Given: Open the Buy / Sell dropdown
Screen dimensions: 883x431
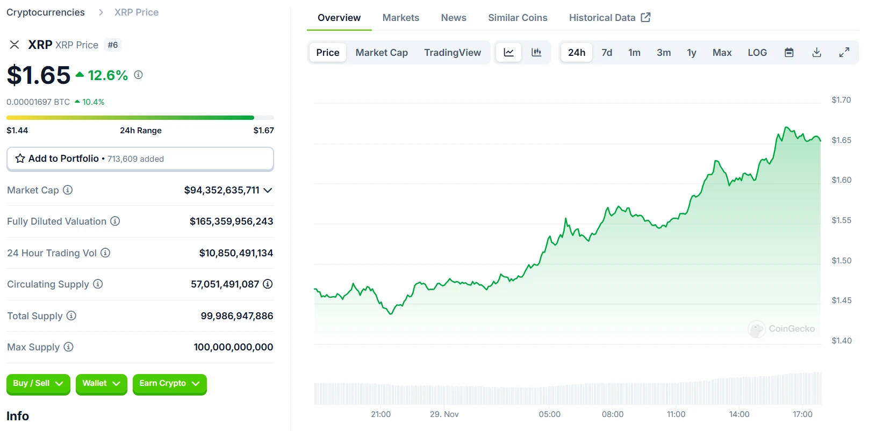Looking at the screenshot, I should pos(38,384).
